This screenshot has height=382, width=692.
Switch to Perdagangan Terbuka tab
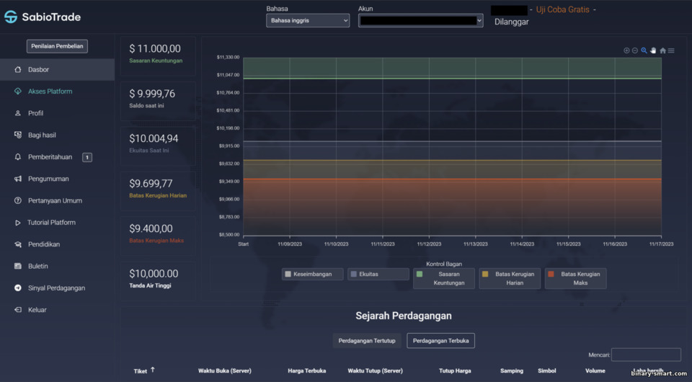tap(440, 340)
